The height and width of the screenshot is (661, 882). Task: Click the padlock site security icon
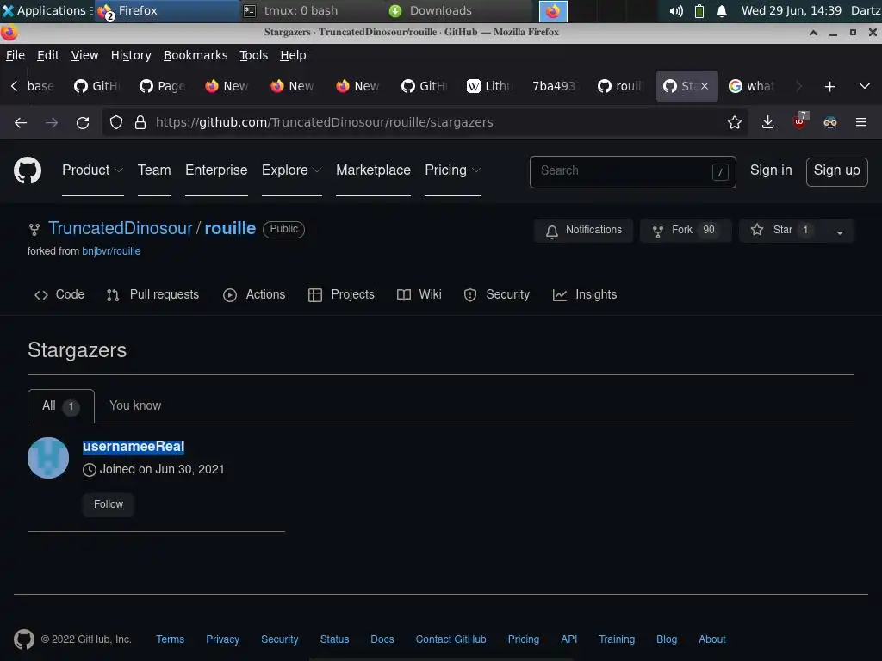point(140,122)
